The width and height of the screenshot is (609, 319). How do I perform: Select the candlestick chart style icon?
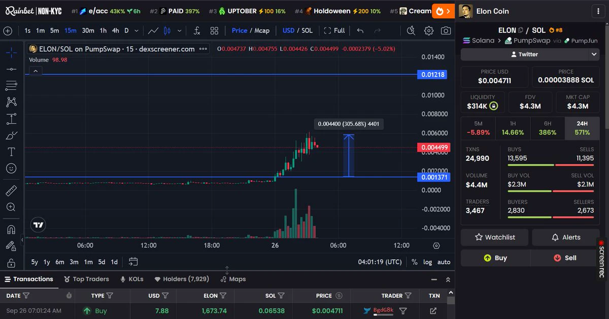[168, 31]
